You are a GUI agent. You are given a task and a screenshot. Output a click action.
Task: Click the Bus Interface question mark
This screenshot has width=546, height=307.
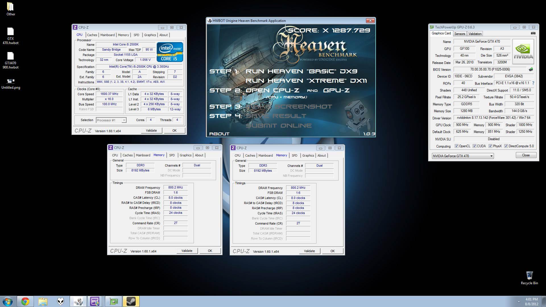pos(533,83)
